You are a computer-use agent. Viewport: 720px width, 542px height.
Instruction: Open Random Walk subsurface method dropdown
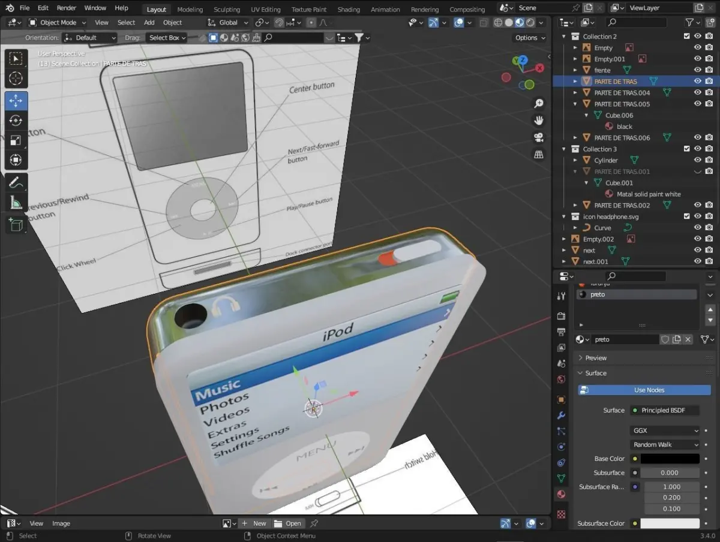tap(665, 445)
